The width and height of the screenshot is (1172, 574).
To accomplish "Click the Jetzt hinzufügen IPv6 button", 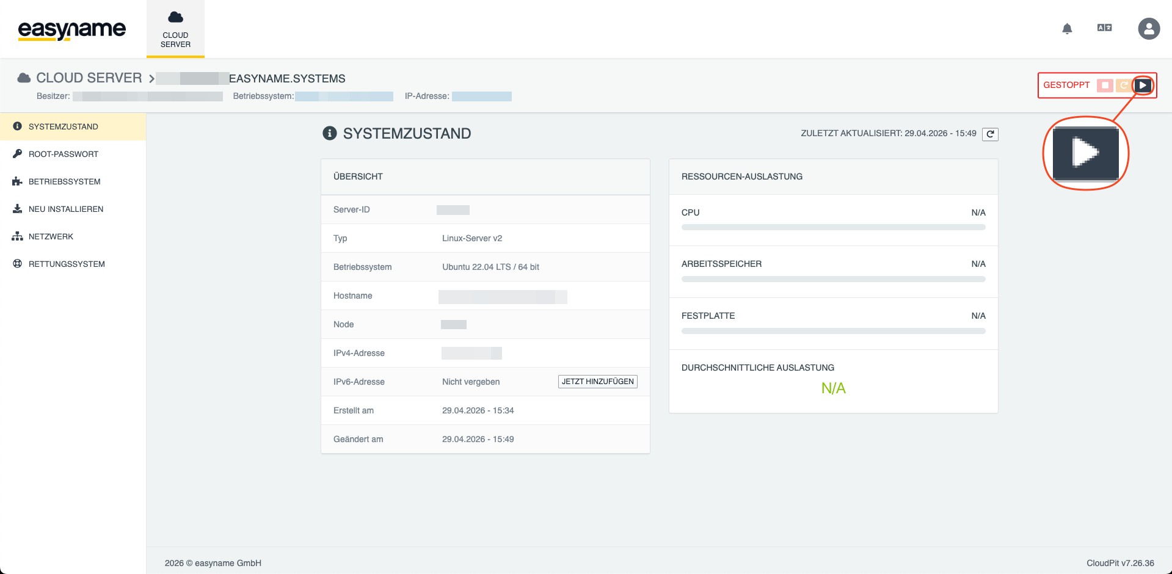I will pyautogui.click(x=597, y=382).
